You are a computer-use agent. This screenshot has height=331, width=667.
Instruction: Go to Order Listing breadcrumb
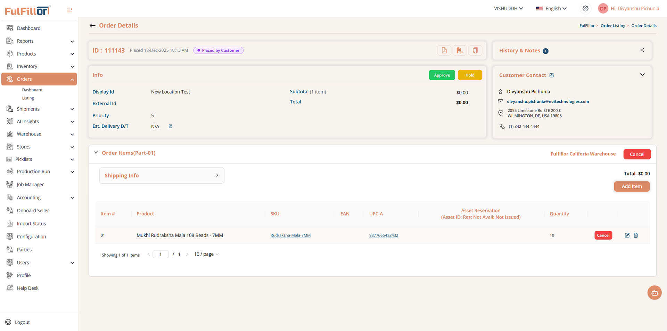point(613,26)
